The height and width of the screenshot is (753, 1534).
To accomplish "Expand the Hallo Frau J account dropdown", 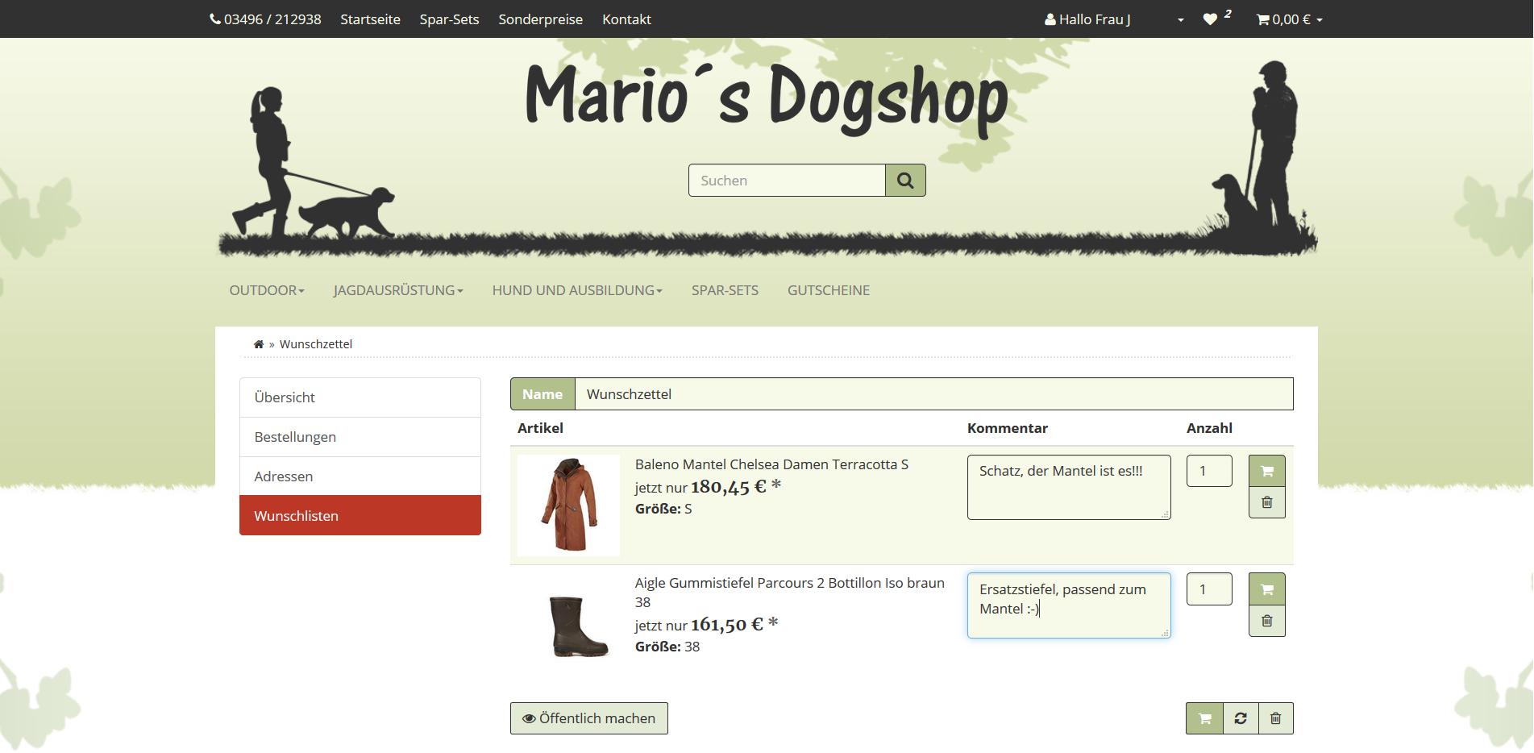I will pos(1114,19).
